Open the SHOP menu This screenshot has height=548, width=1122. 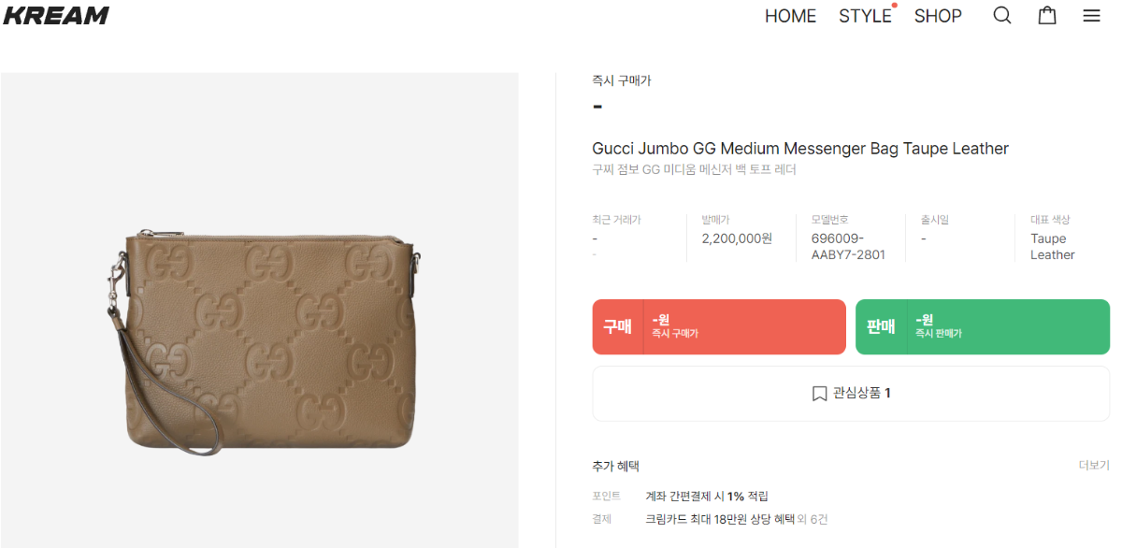coord(938,16)
